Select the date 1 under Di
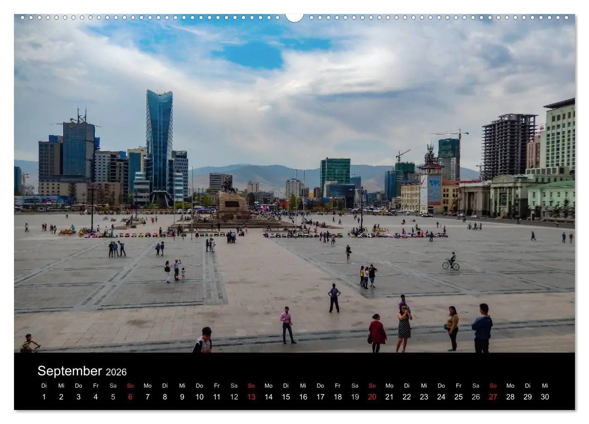Screen dimensions: 589x424 44,397
